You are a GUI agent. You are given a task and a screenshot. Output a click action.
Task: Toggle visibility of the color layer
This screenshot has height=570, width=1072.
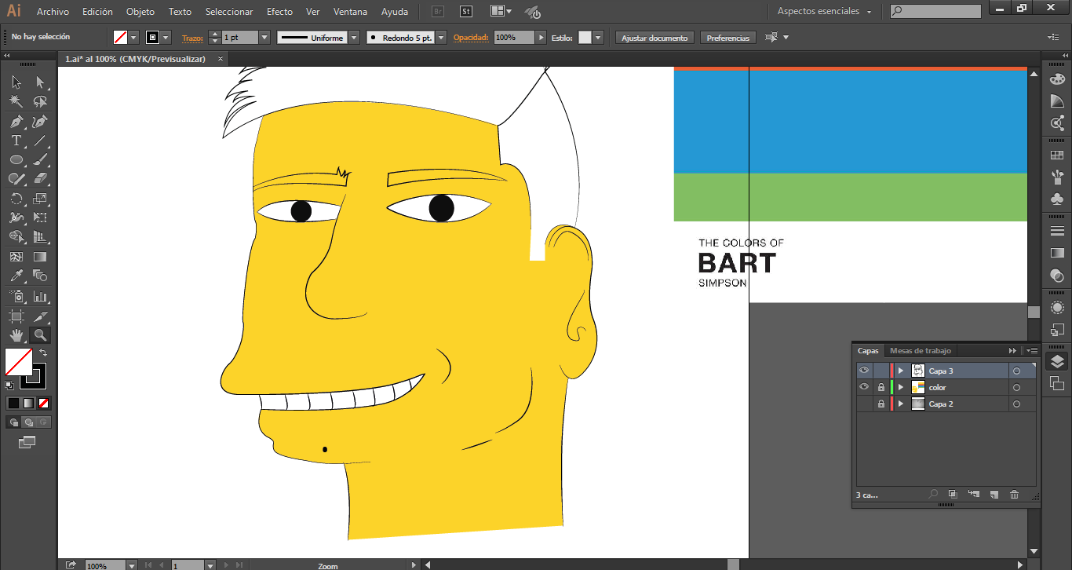864,387
